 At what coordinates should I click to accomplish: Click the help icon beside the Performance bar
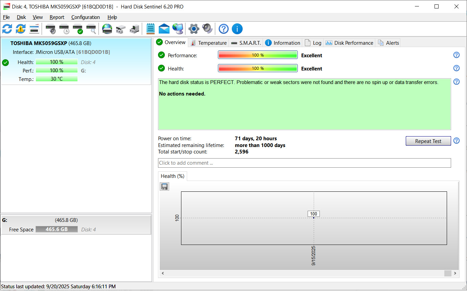point(456,55)
